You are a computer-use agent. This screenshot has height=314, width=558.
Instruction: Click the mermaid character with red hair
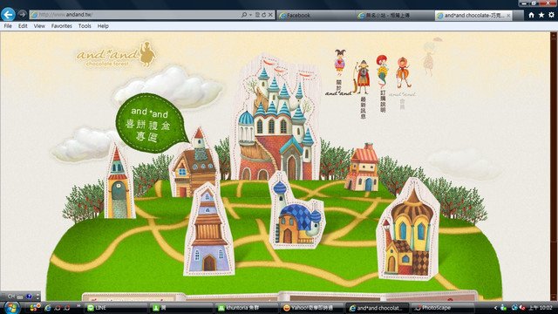pyautogui.click(x=382, y=72)
